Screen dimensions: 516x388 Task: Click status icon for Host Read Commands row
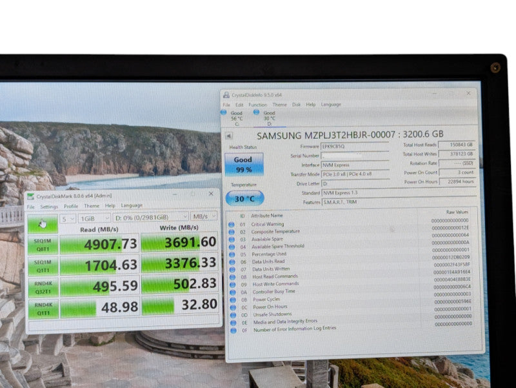point(233,278)
